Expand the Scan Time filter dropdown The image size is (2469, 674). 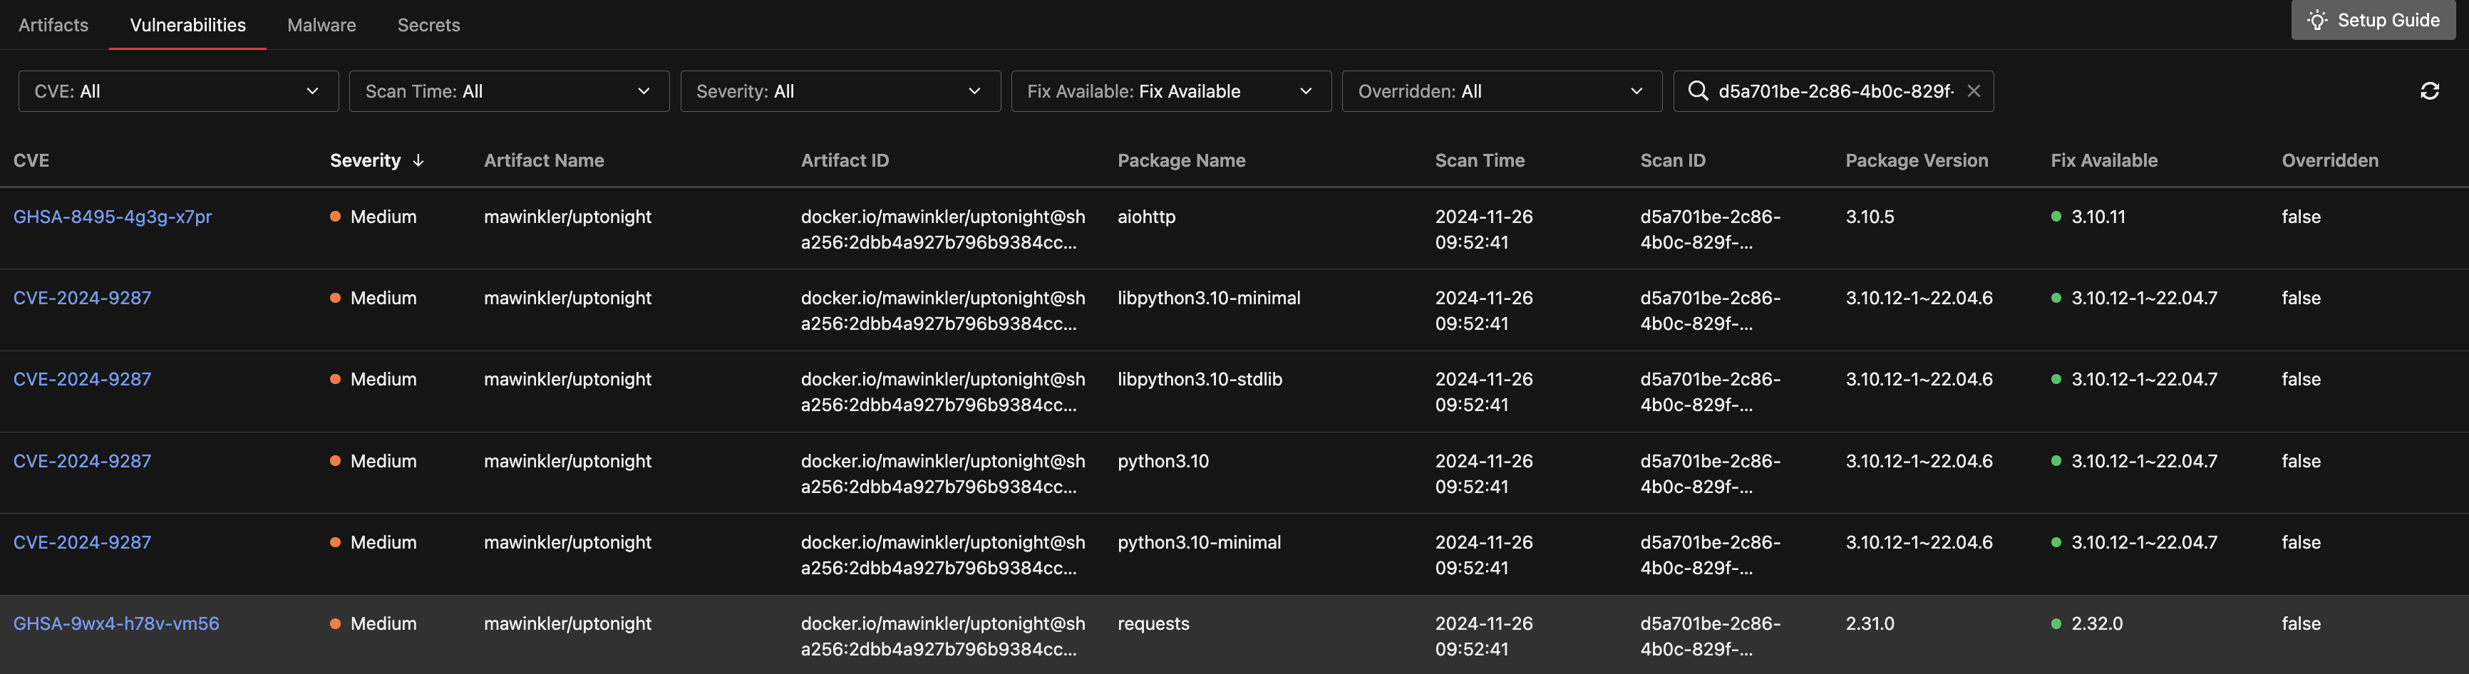pyautogui.click(x=509, y=91)
